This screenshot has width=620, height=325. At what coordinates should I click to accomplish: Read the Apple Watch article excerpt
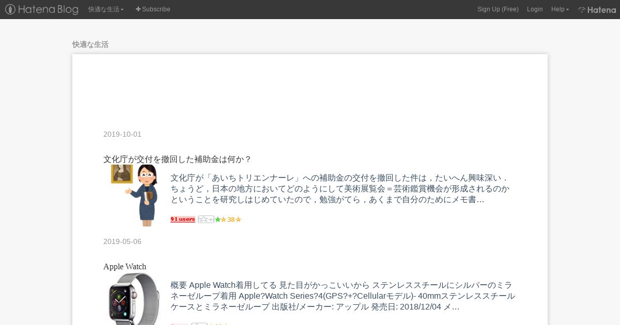pyautogui.click(x=343, y=296)
